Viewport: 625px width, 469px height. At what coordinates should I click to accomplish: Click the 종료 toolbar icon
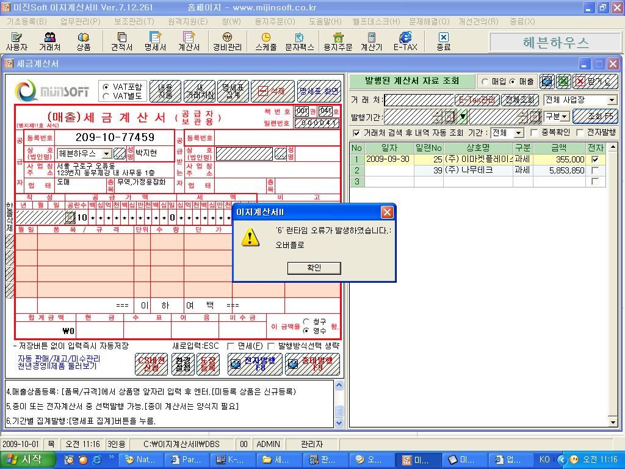pos(443,42)
